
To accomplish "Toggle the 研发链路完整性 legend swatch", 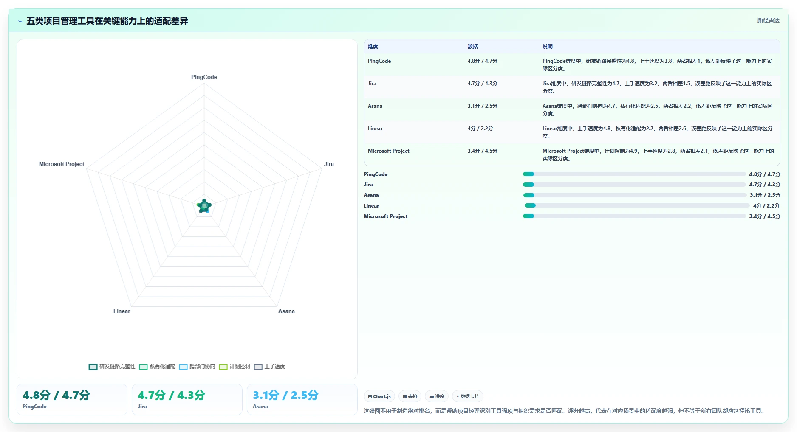I will 93,367.
